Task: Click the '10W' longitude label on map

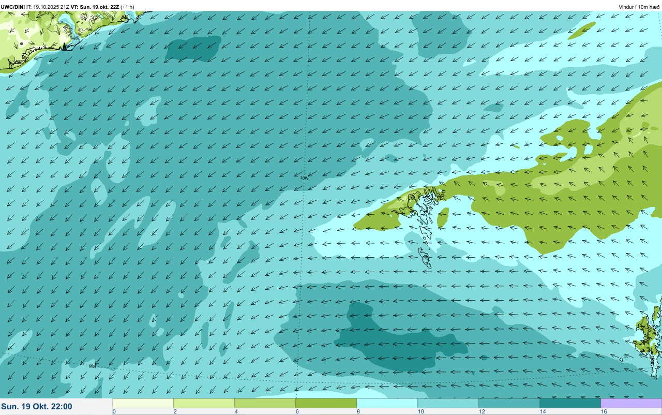Action: [304, 177]
